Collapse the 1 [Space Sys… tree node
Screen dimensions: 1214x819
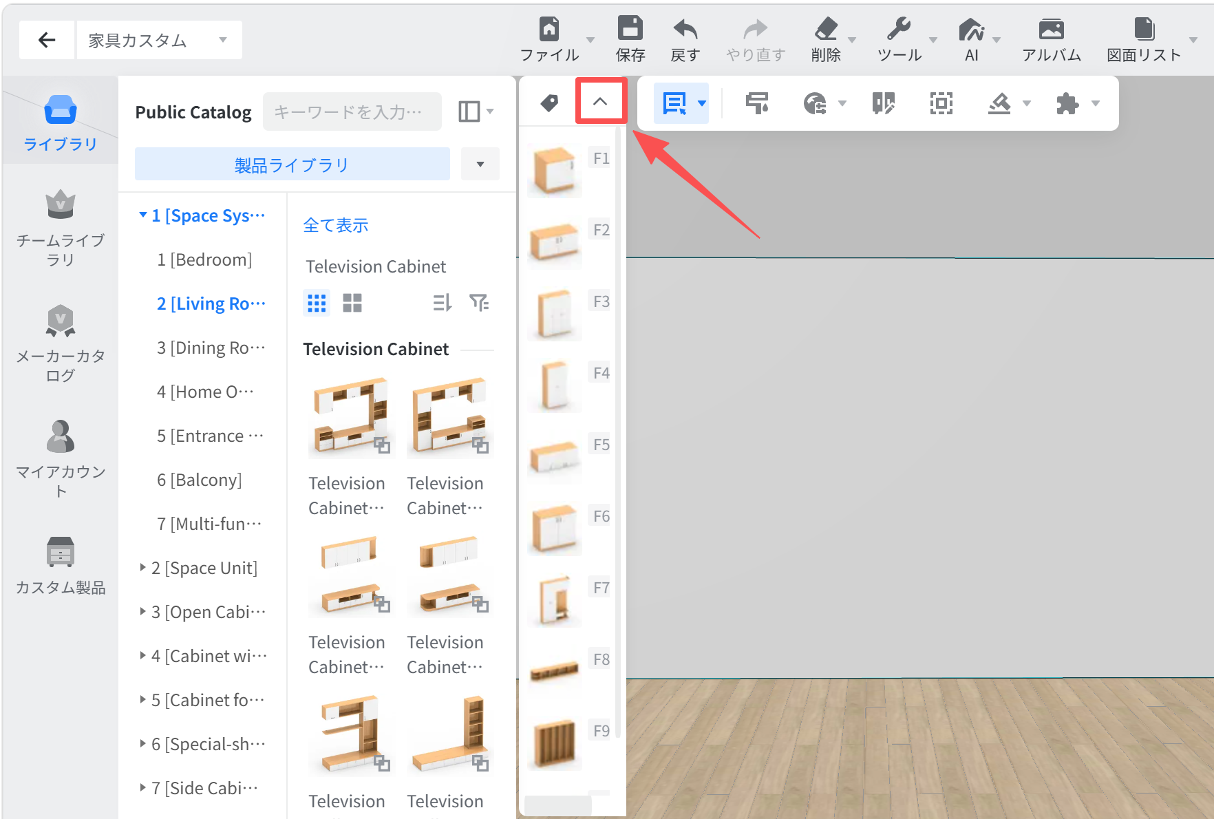click(x=143, y=215)
